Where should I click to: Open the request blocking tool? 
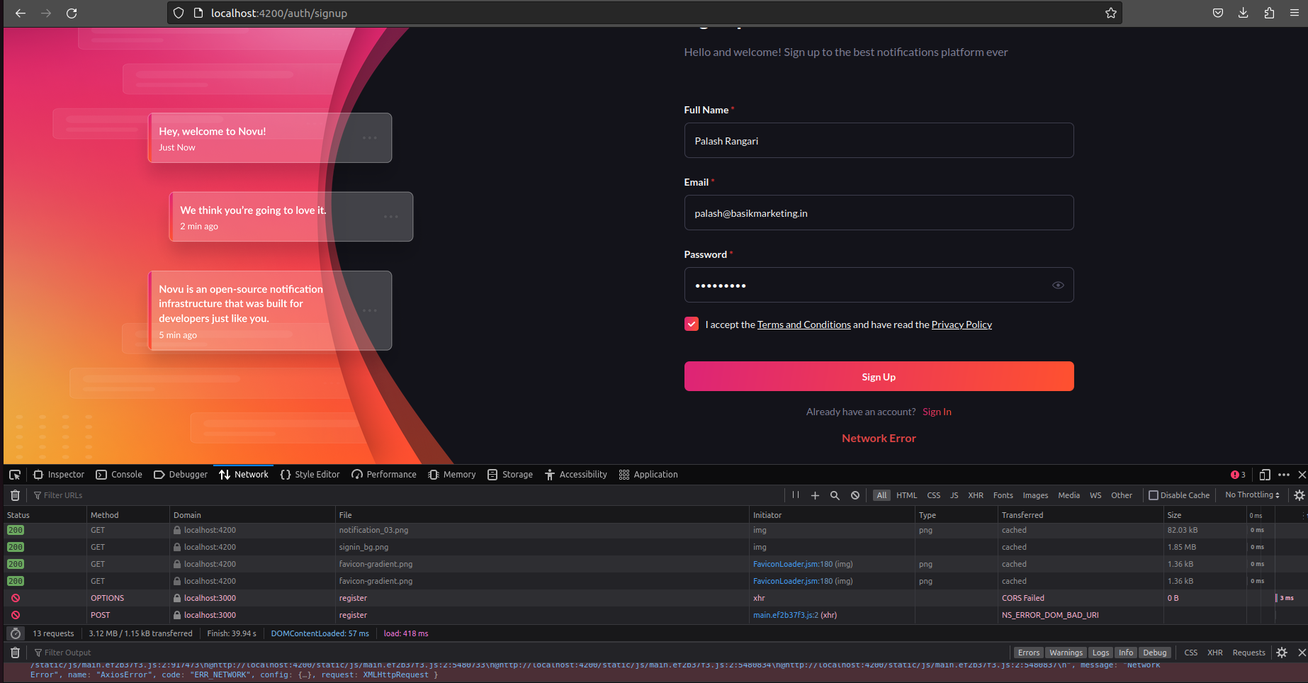coord(855,495)
